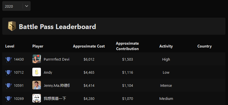Open the 2020 year dropdown
Screen dimensions: 228x105
coord(16,6)
